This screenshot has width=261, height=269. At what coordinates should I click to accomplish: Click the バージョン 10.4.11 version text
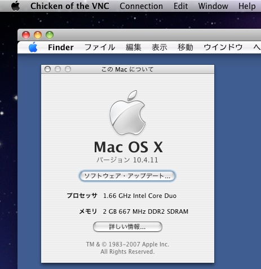click(127, 160)
